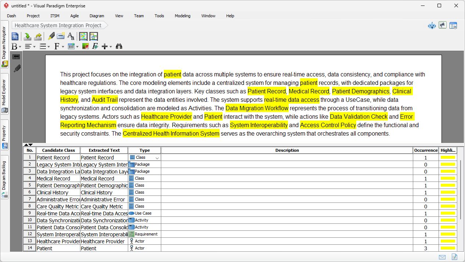Open the Class type dropdown in row 1

tap(158, 157)
